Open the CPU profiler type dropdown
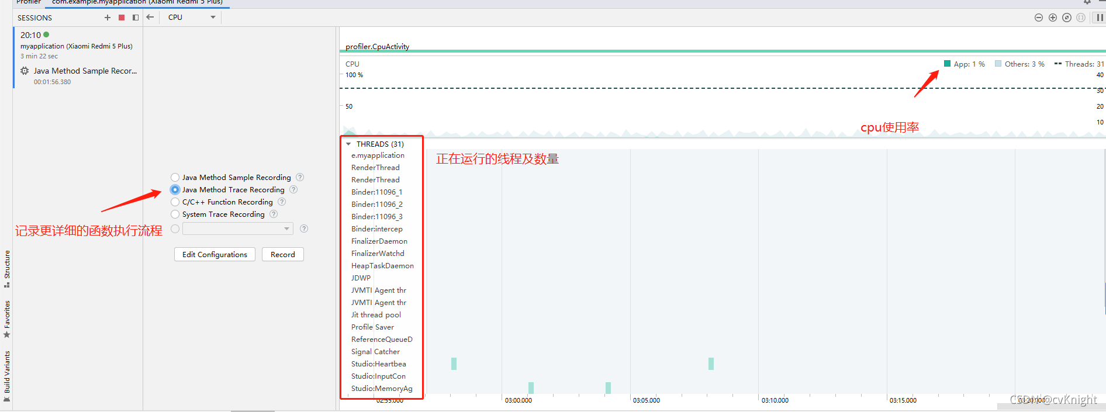1106x412 pixels. pos(192,18)
